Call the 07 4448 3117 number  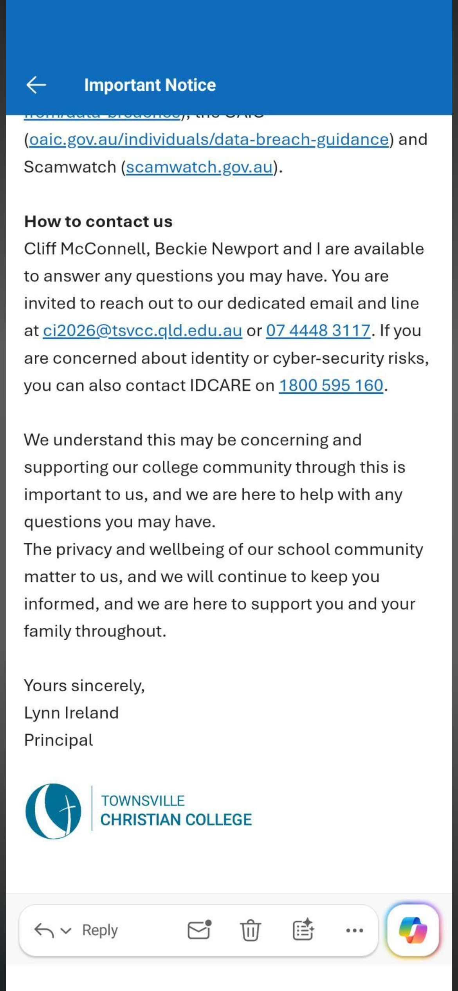coord(318,331)
